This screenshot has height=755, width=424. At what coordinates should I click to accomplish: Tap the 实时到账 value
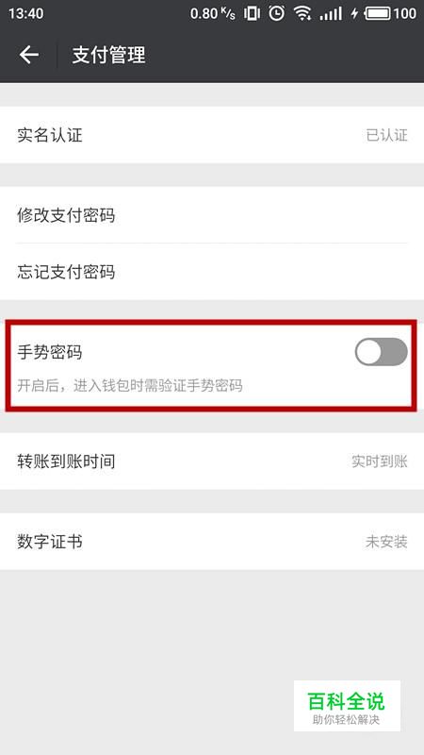(x=380, y=461)
